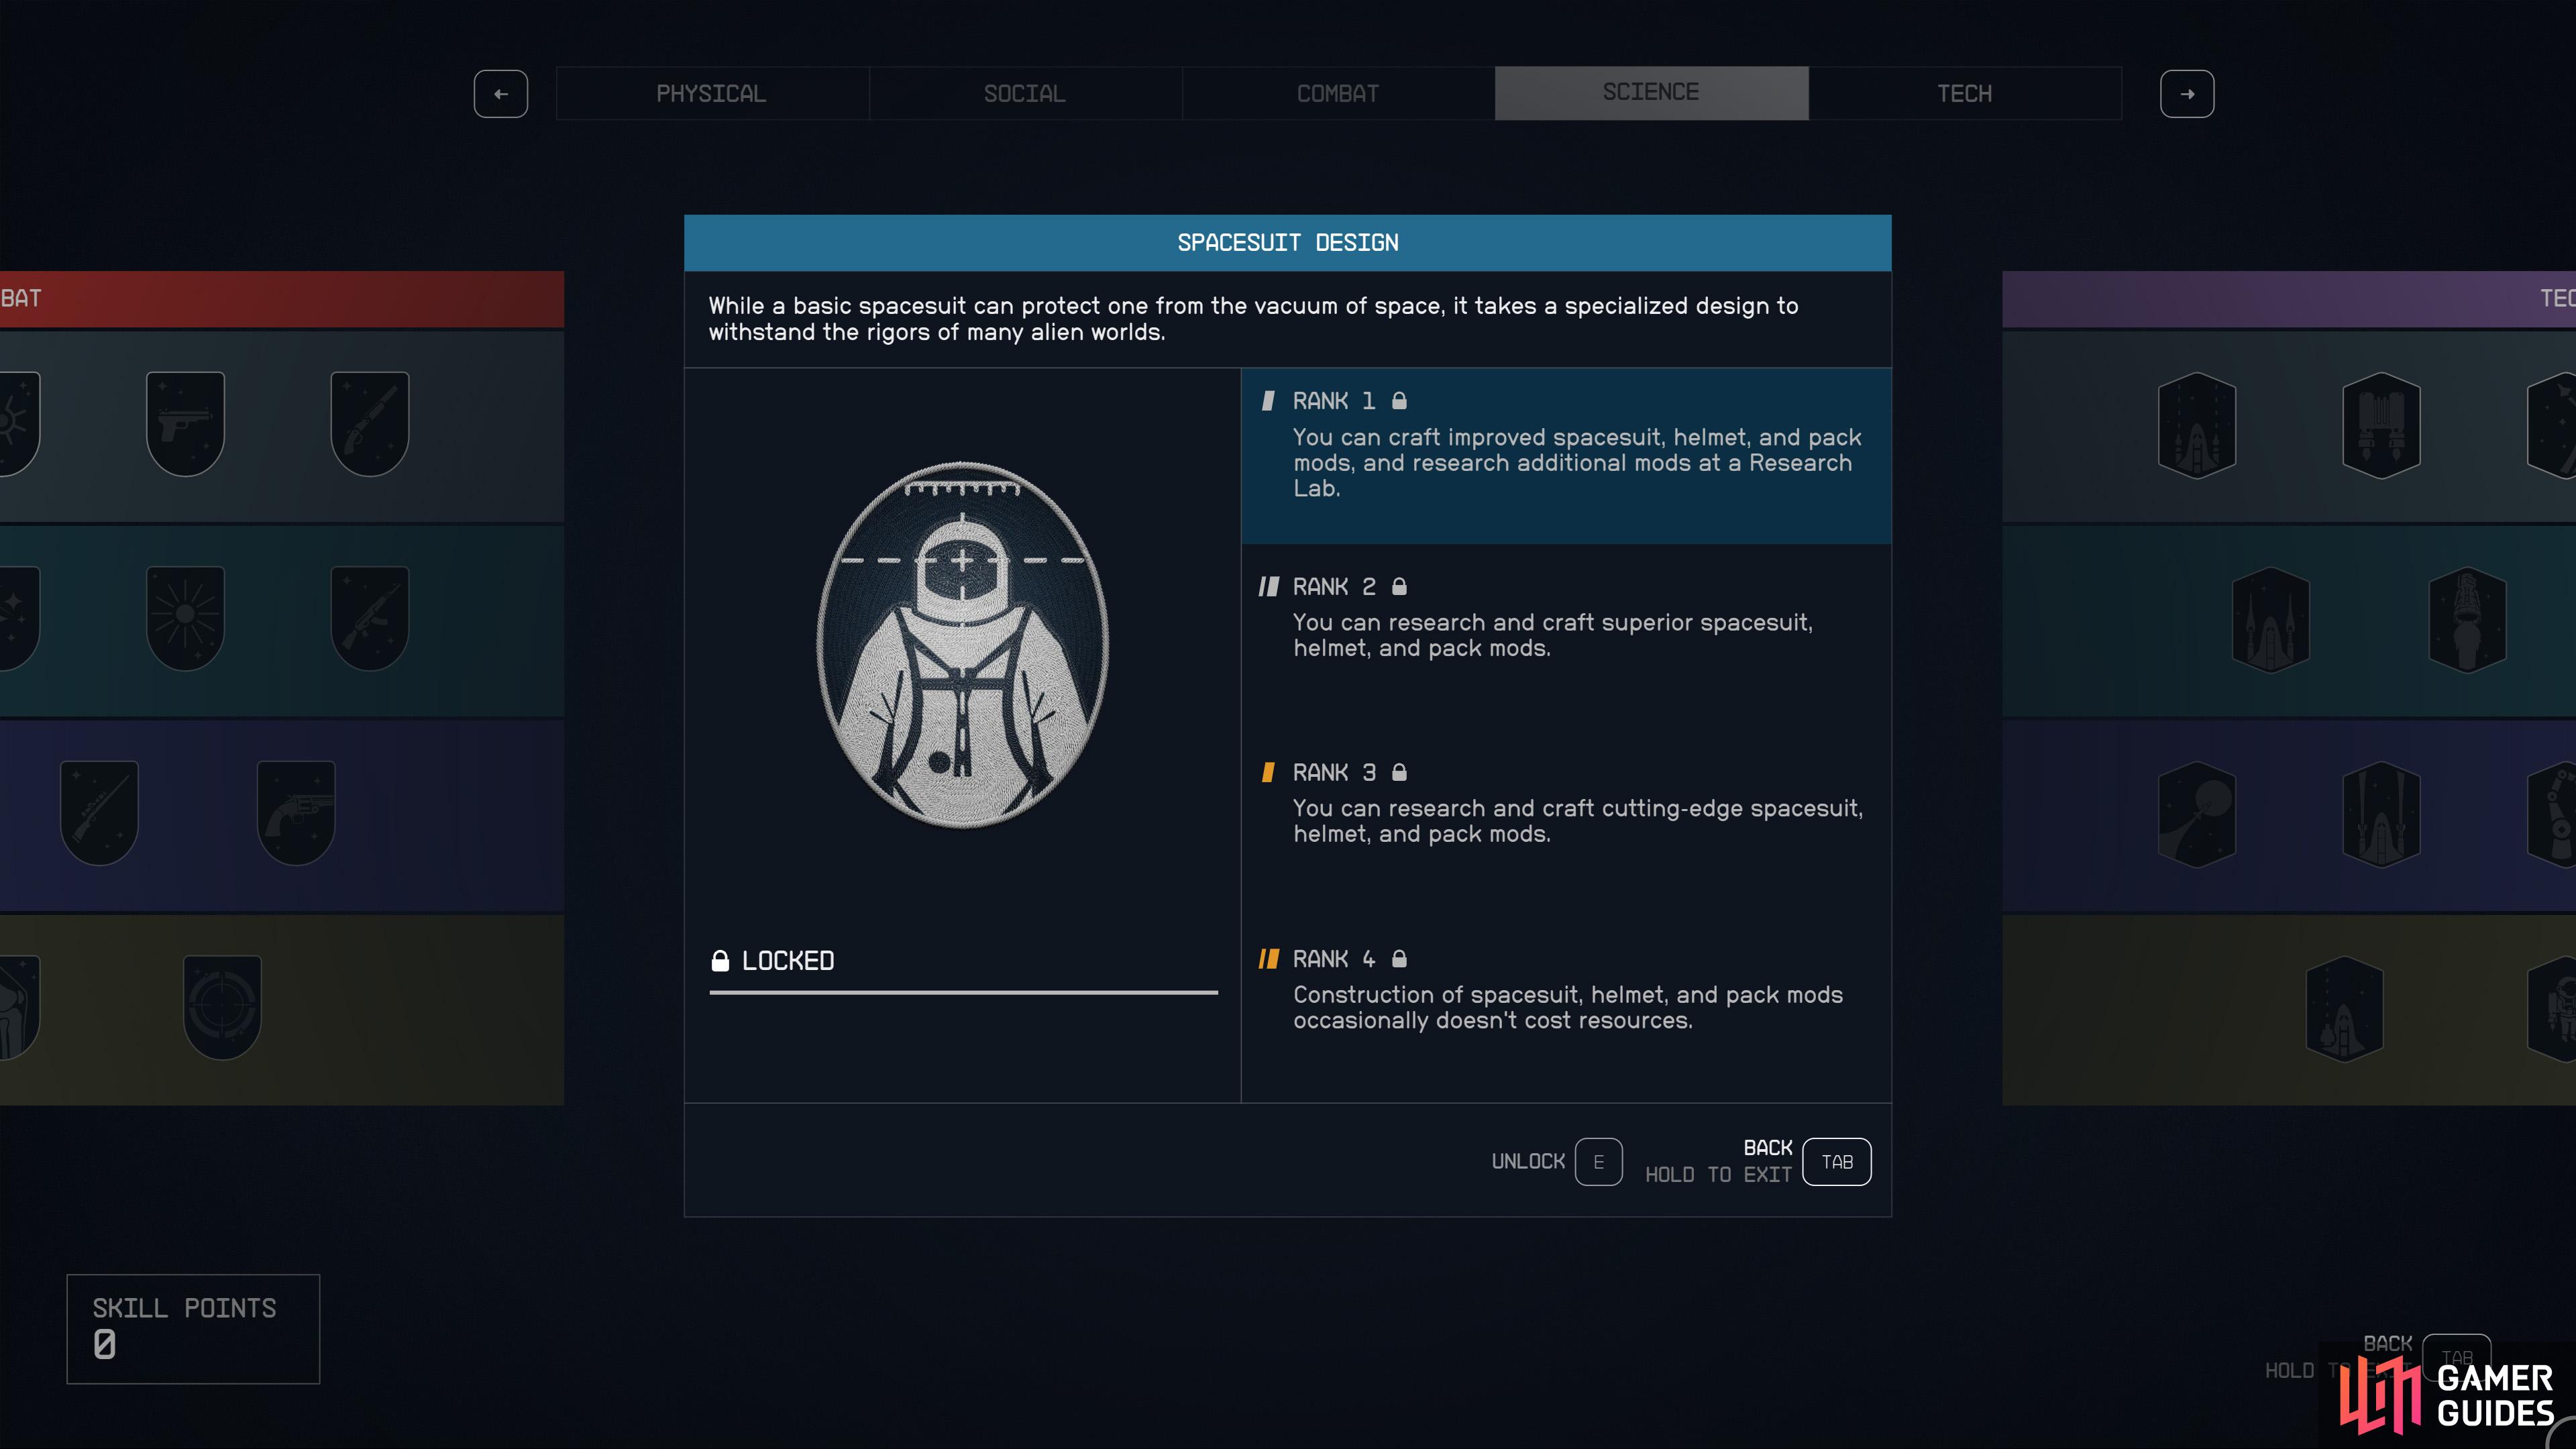Click the Rank 2 lock icon
The image size is (2576, 1449).
1399,586
